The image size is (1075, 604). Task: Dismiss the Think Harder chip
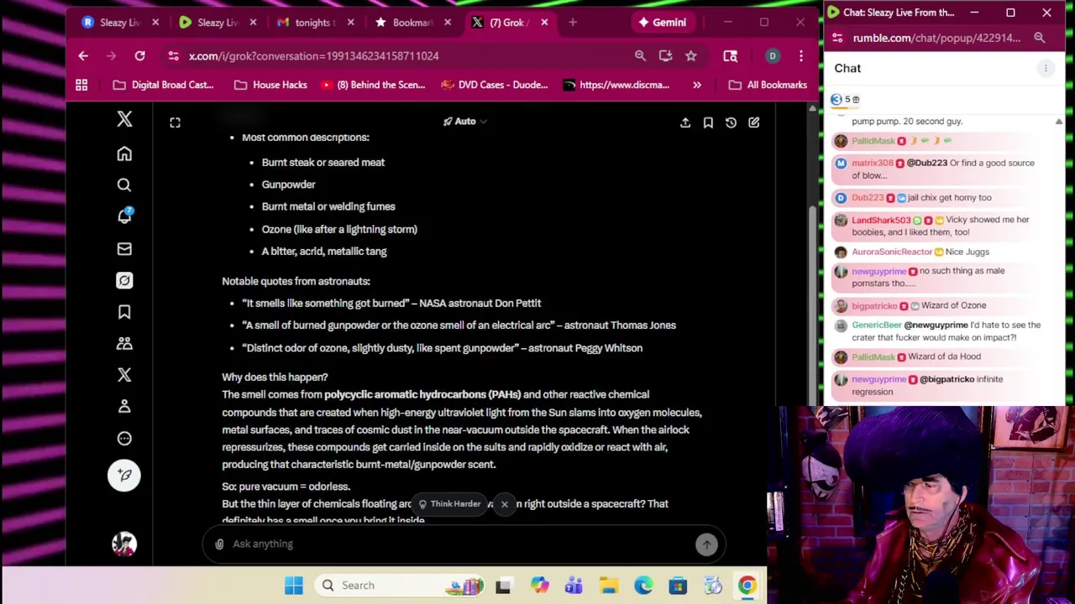(x=504, y=504)
